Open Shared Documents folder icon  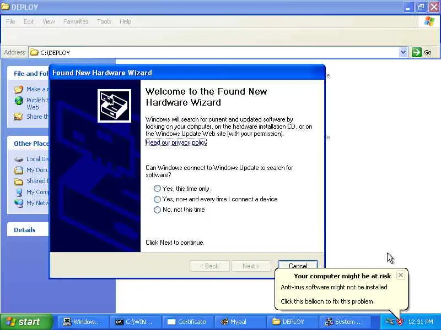coord(19,182)
